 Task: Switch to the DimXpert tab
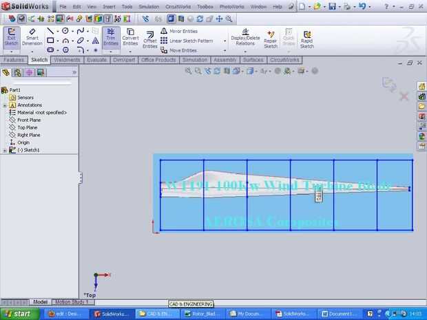click(124, 60)
